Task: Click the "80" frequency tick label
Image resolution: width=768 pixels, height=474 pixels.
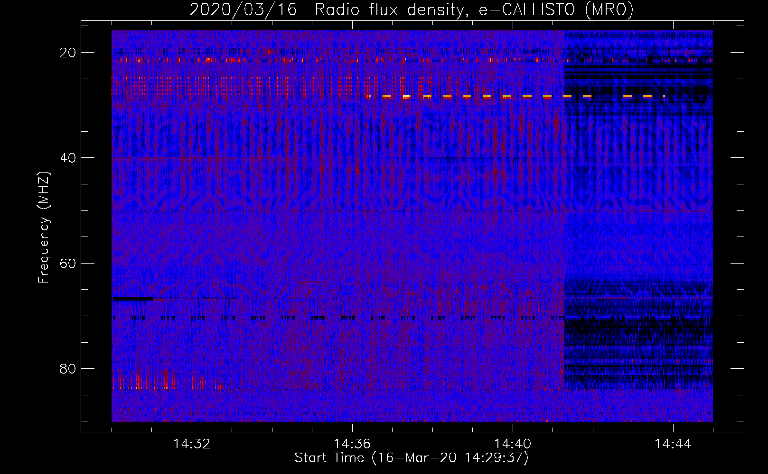Action: click(68, 368)
